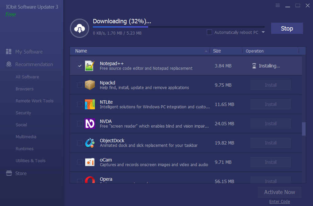Screen dimensions: 313x206
Task: Check the NTLite checkbox
Action: [x=80, y=104]
